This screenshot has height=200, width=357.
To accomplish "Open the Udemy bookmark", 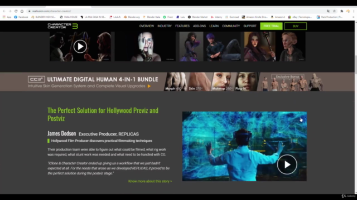I will (216, 17).
